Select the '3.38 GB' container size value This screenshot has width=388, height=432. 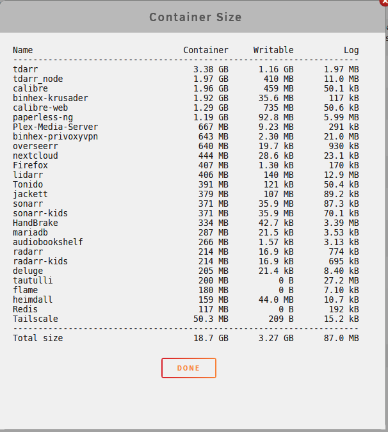pos(211,69)
